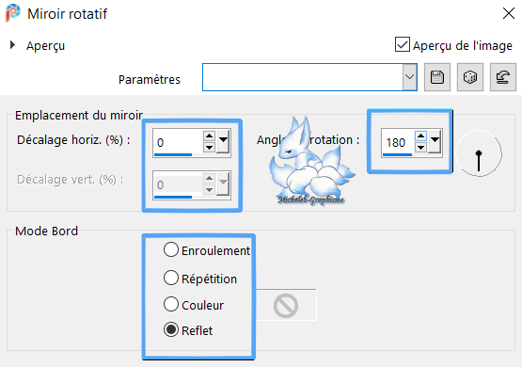522x367 pixels.
Task: Decrease the Décalage horiz. value with down arrow
Action: pyautogui.click(x=209, y=147)
